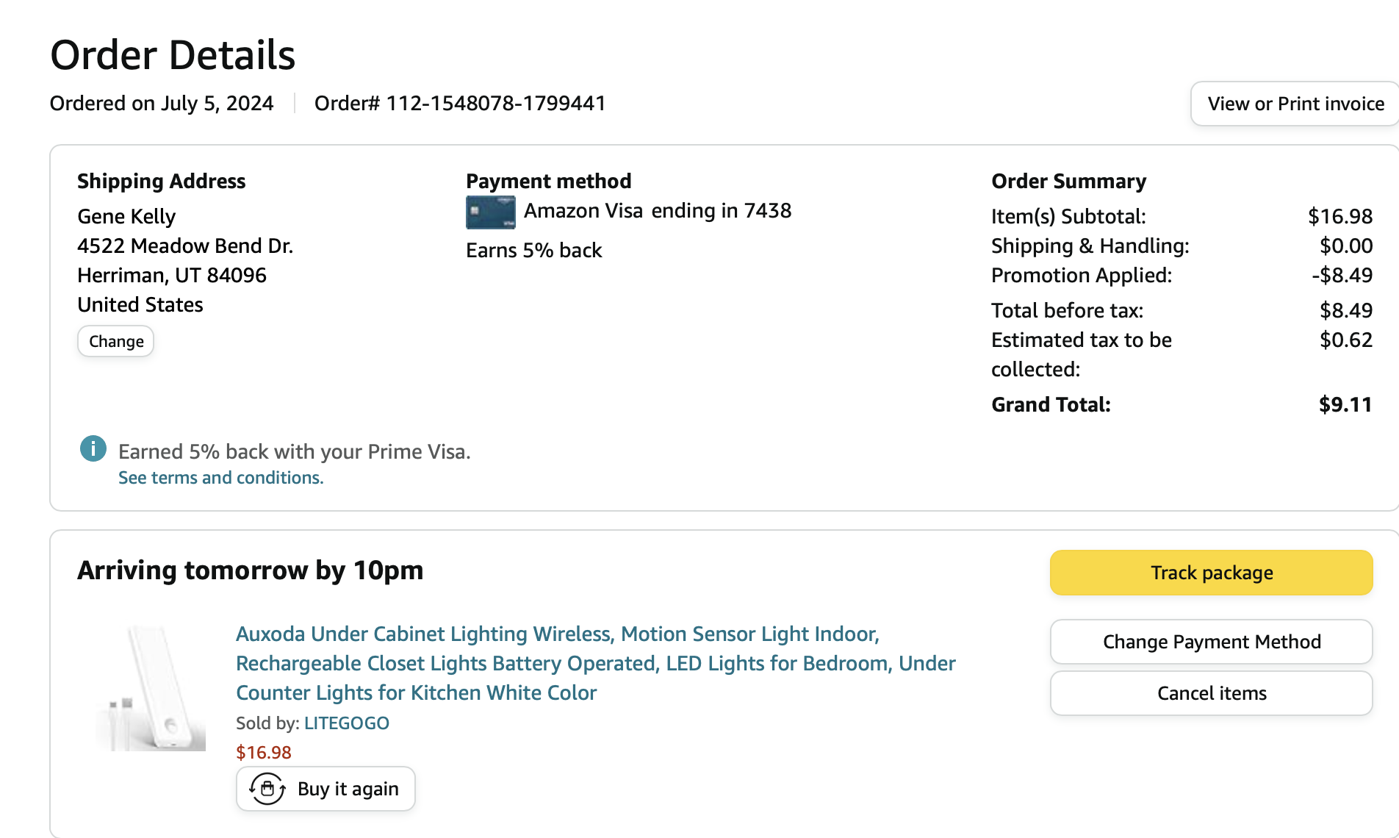Click View or Print invoice button
Screen dimensions: 1399x838
1295,104
